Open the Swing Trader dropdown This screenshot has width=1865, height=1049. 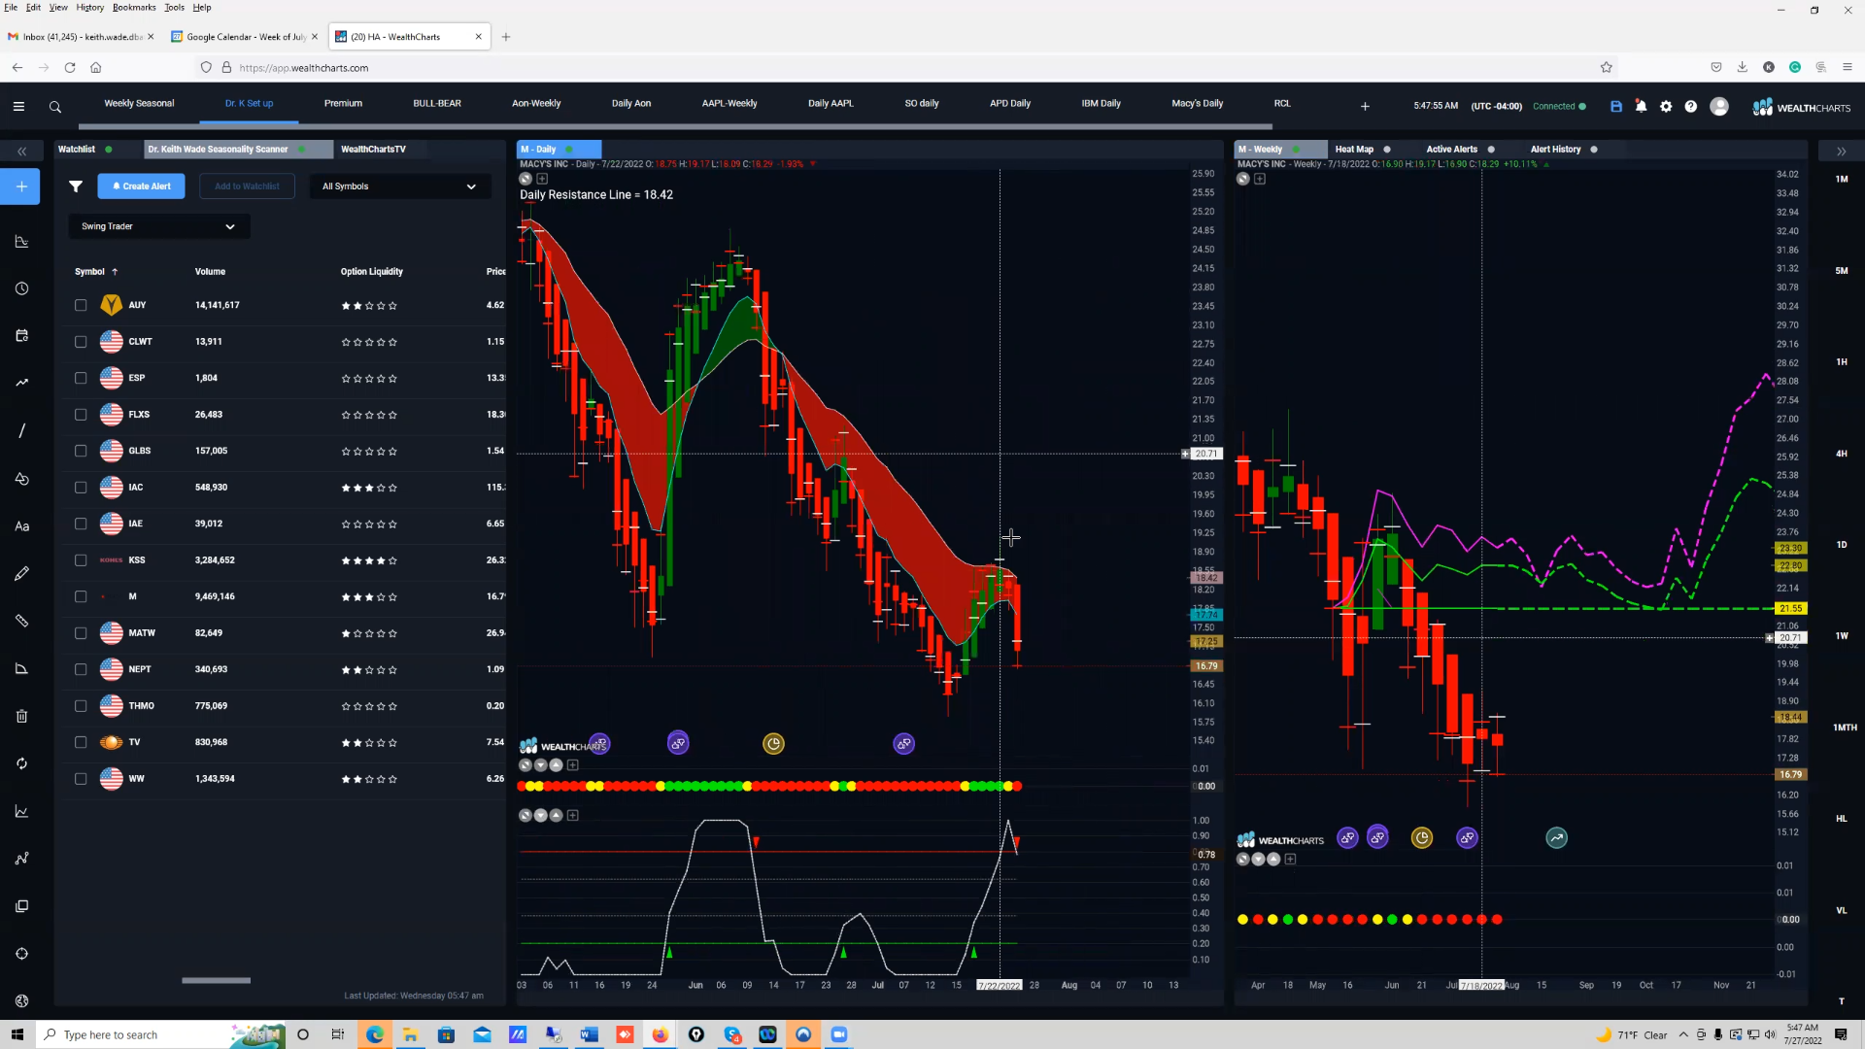(x=158, y=226)
